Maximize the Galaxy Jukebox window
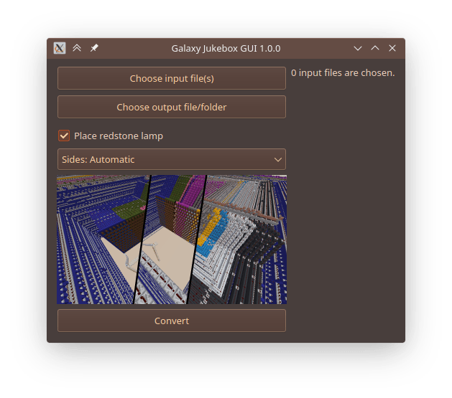This screenshot has height=398, width=452. coord(374,48)
